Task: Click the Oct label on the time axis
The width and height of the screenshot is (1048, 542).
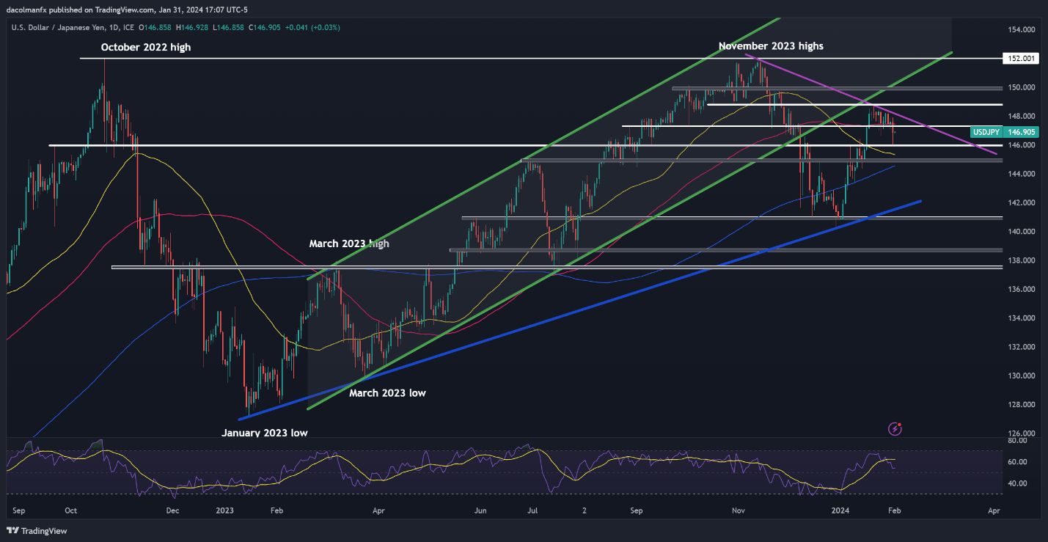Action: pyautogui.click(x=71, y=509)
